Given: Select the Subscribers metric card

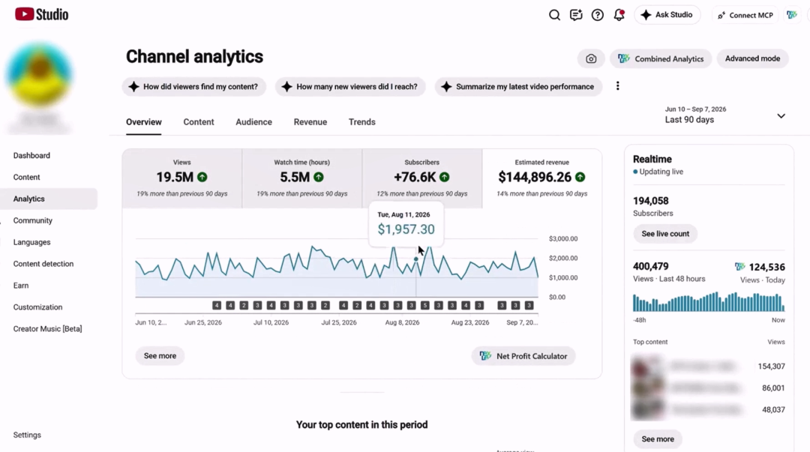Looking at the screenshot, I should pos(422,178).
